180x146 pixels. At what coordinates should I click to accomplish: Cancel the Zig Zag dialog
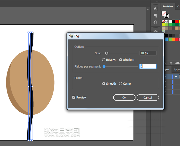pyautogui.click(x=148, y=98)
